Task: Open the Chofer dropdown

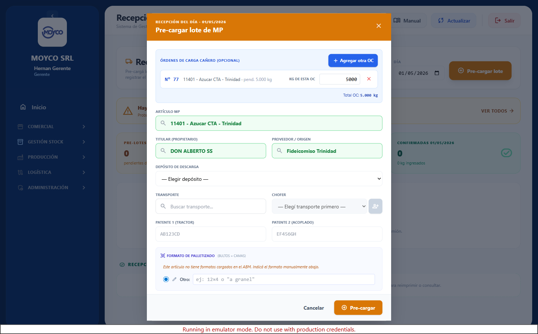Action: [320, 206]
